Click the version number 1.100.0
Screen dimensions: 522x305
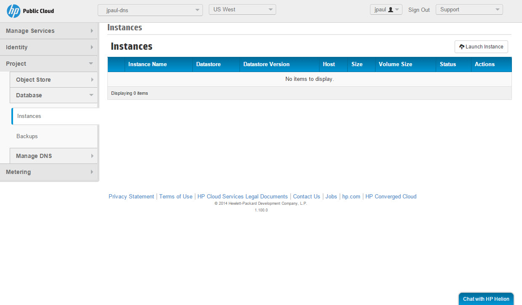[x=261, y=210]
